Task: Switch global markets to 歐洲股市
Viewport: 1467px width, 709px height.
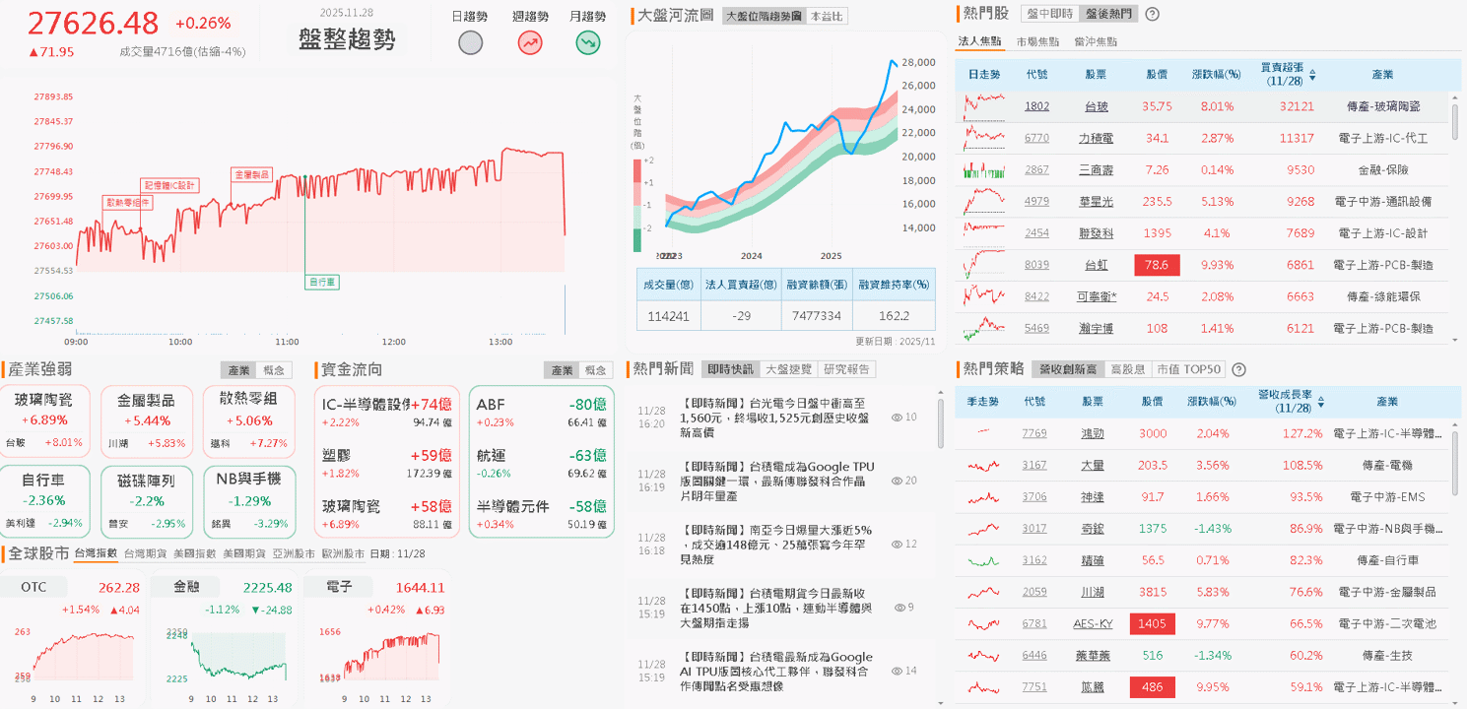Action: coord(342,553)
